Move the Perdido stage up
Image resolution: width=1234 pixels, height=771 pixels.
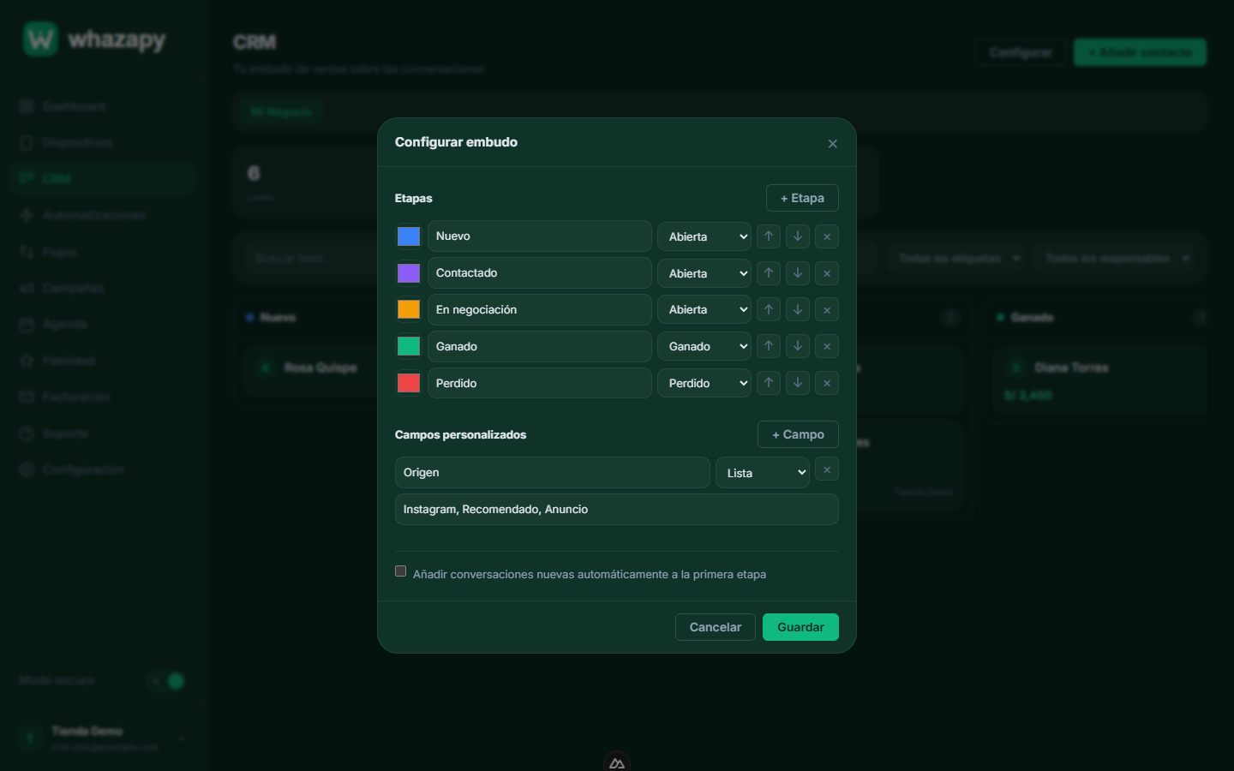pyautogui.click(x=769, y=383)
